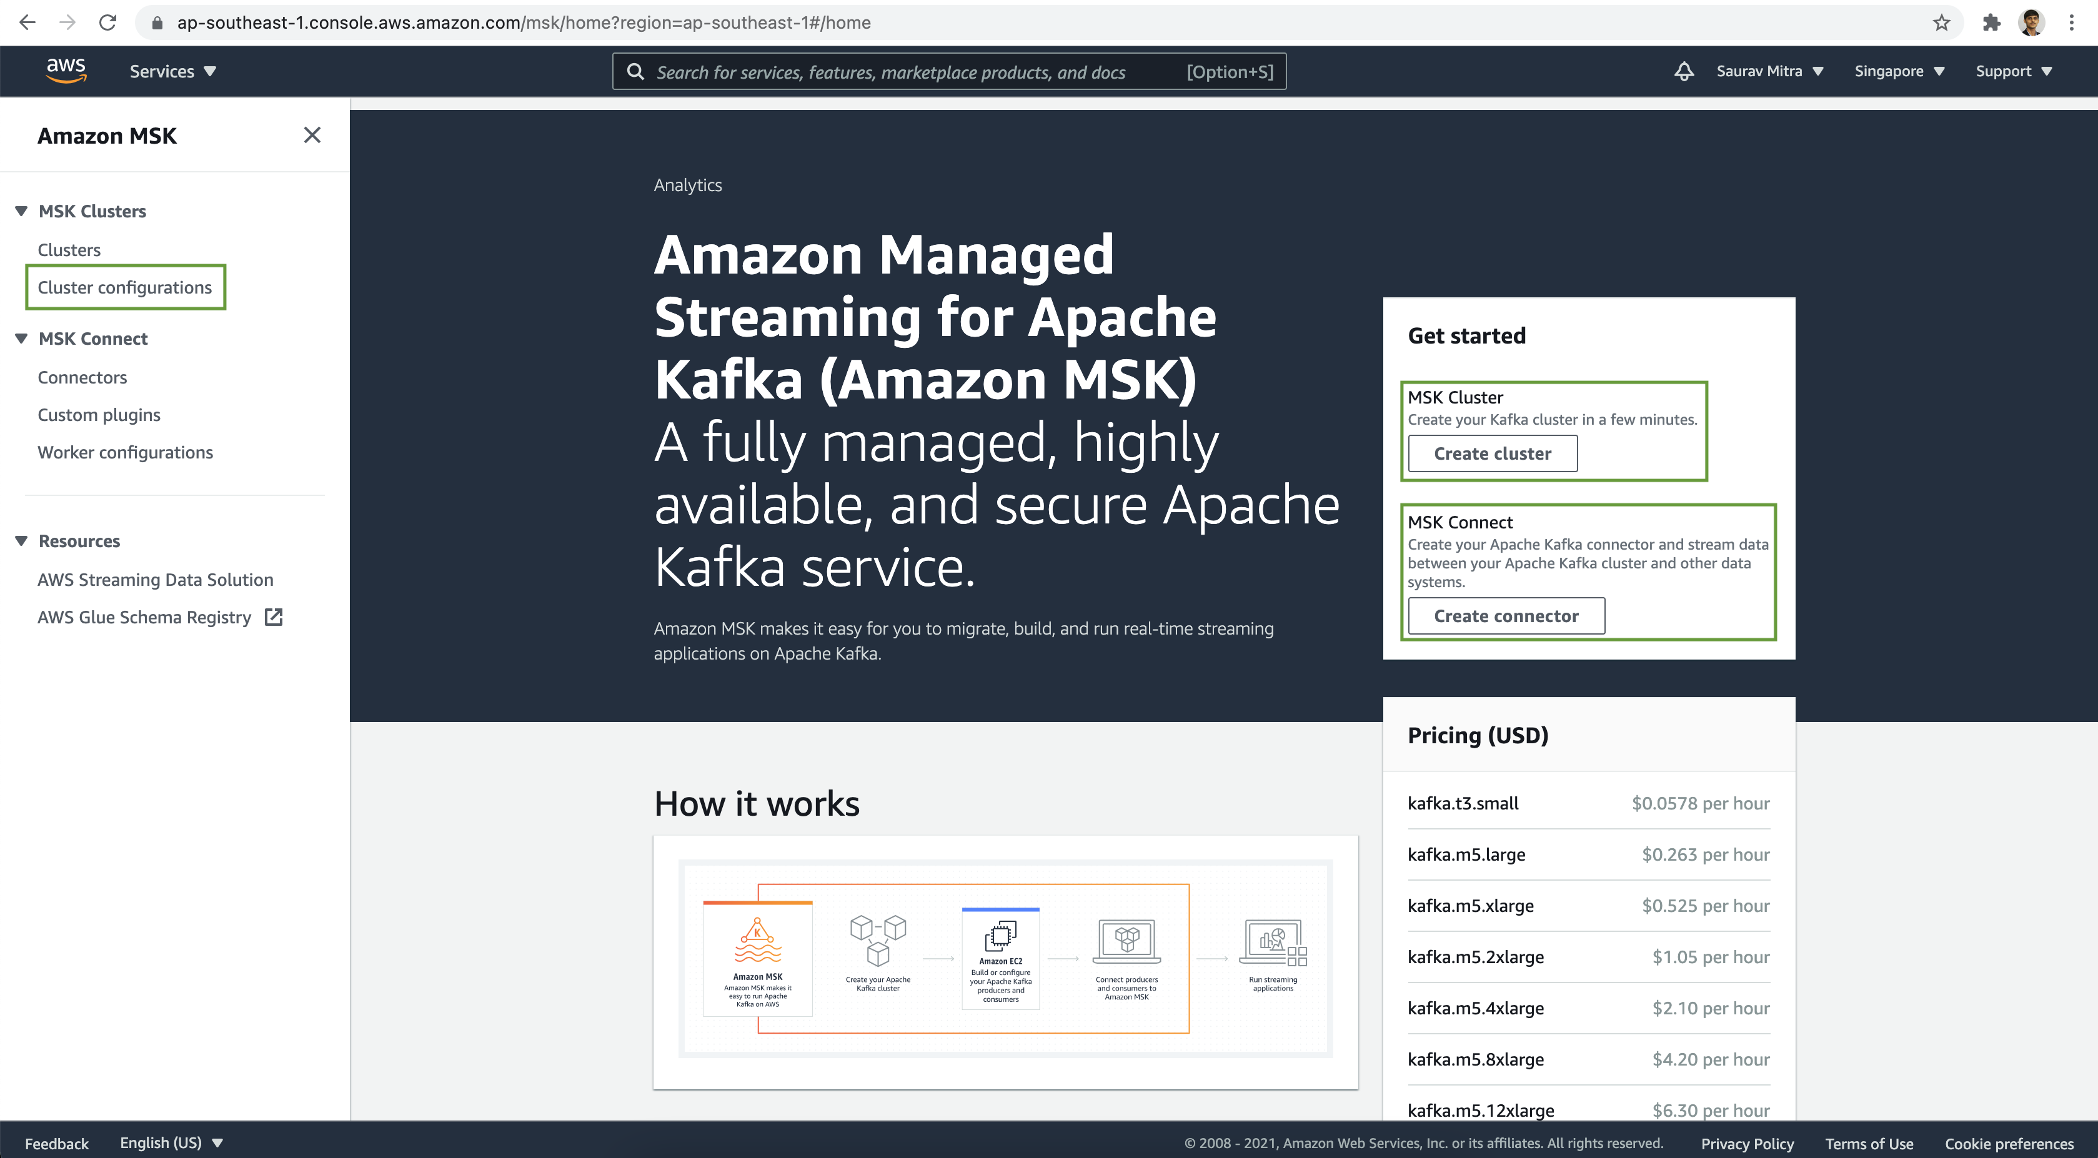Click the Create cluster button
The width and height of the screenshot is (2098, 1158).
tap(1492, 453)
